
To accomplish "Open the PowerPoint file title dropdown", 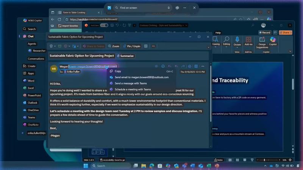I will 186,25.
